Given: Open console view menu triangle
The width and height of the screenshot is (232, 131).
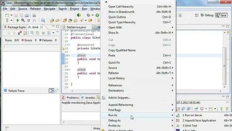Looking at the screenshot, I should pos(227,103).
